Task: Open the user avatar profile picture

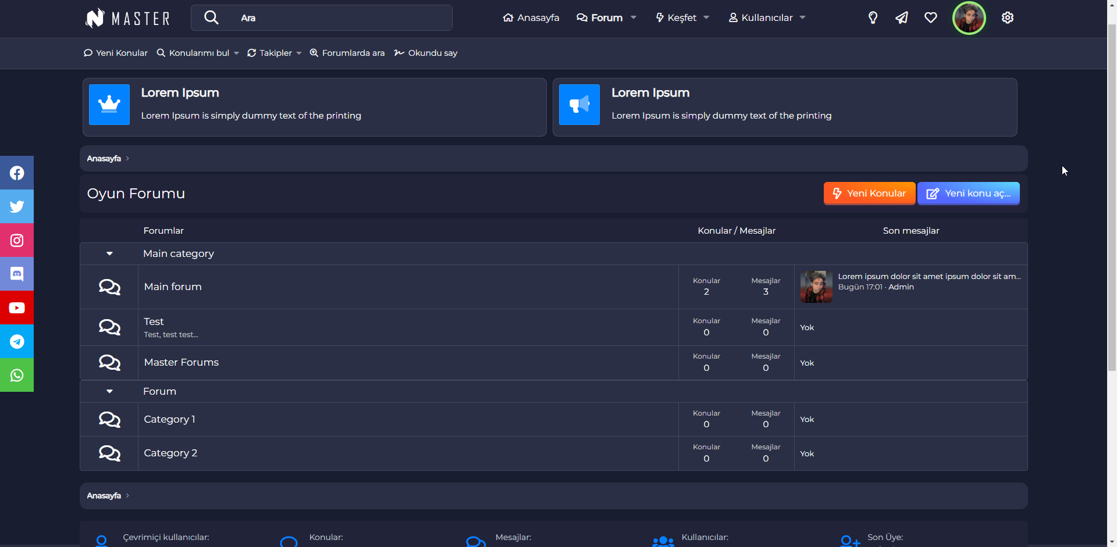Action: click(x=969, y=18)
